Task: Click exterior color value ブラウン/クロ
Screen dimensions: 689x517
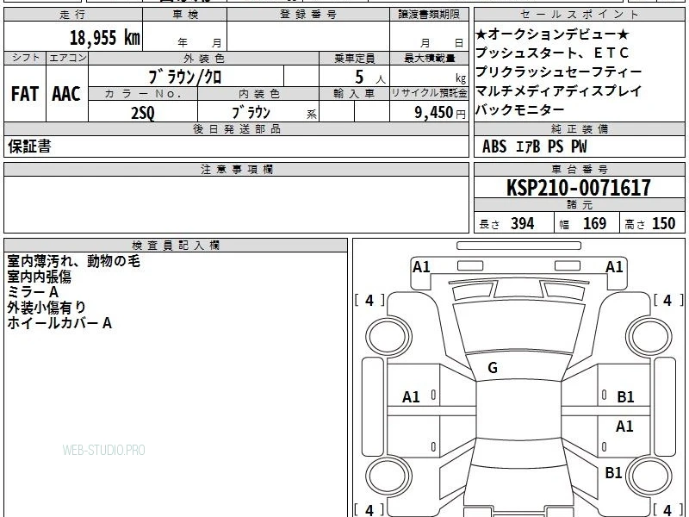Action: point(184,78)
